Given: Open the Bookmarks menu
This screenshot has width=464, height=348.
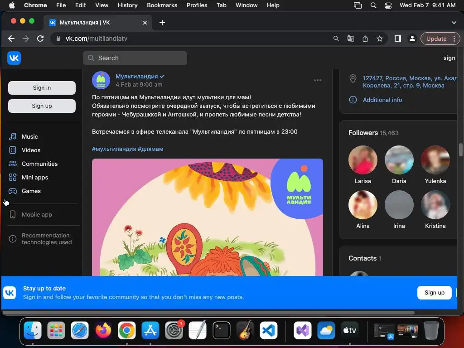Looking at the screenshot, I should coord(162,5).
